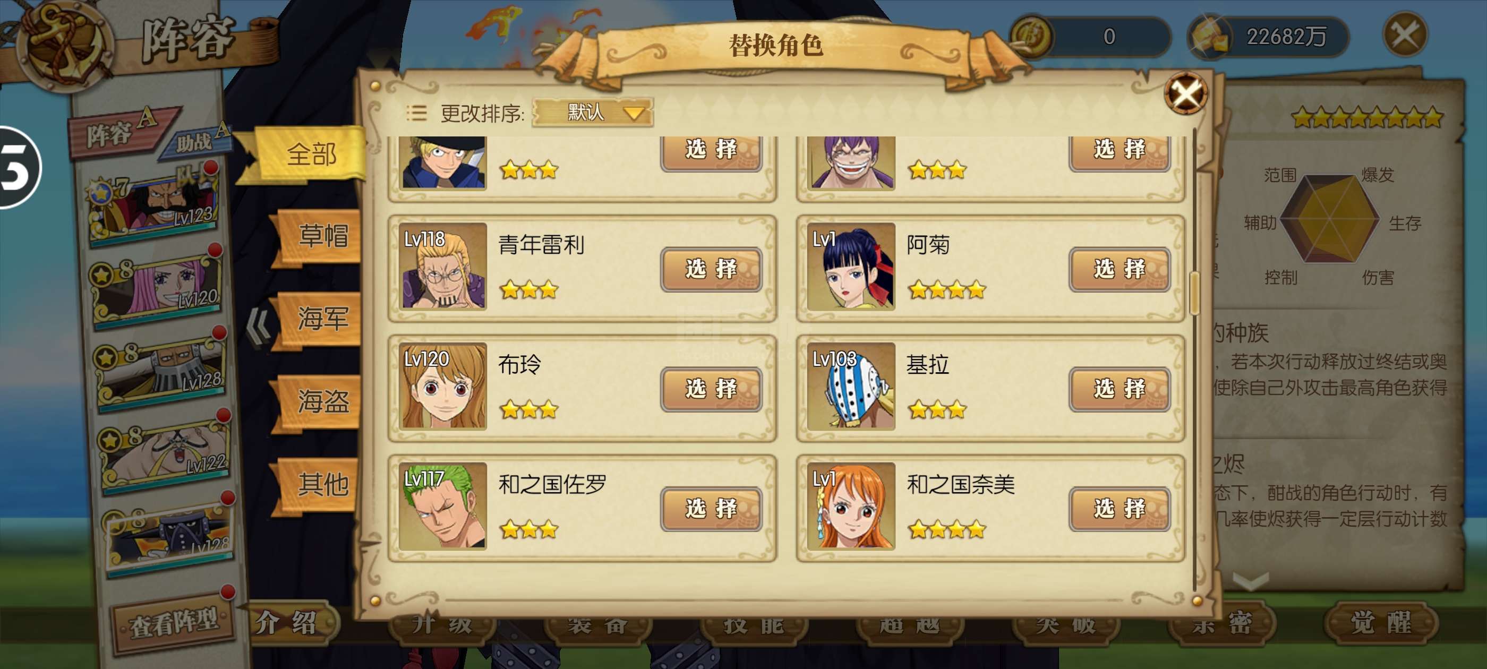
Task: Switch to the 海军 category tab
Action: tap(320, 318)
